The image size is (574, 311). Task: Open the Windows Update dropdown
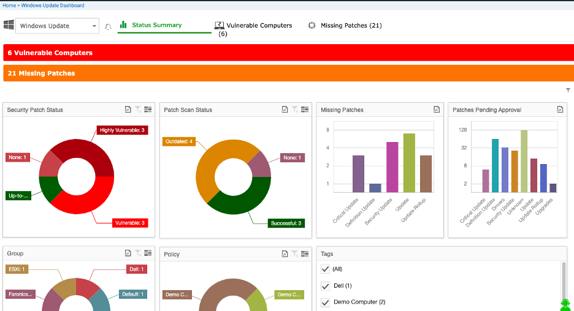pyautogui.click(x=57, y=26)
